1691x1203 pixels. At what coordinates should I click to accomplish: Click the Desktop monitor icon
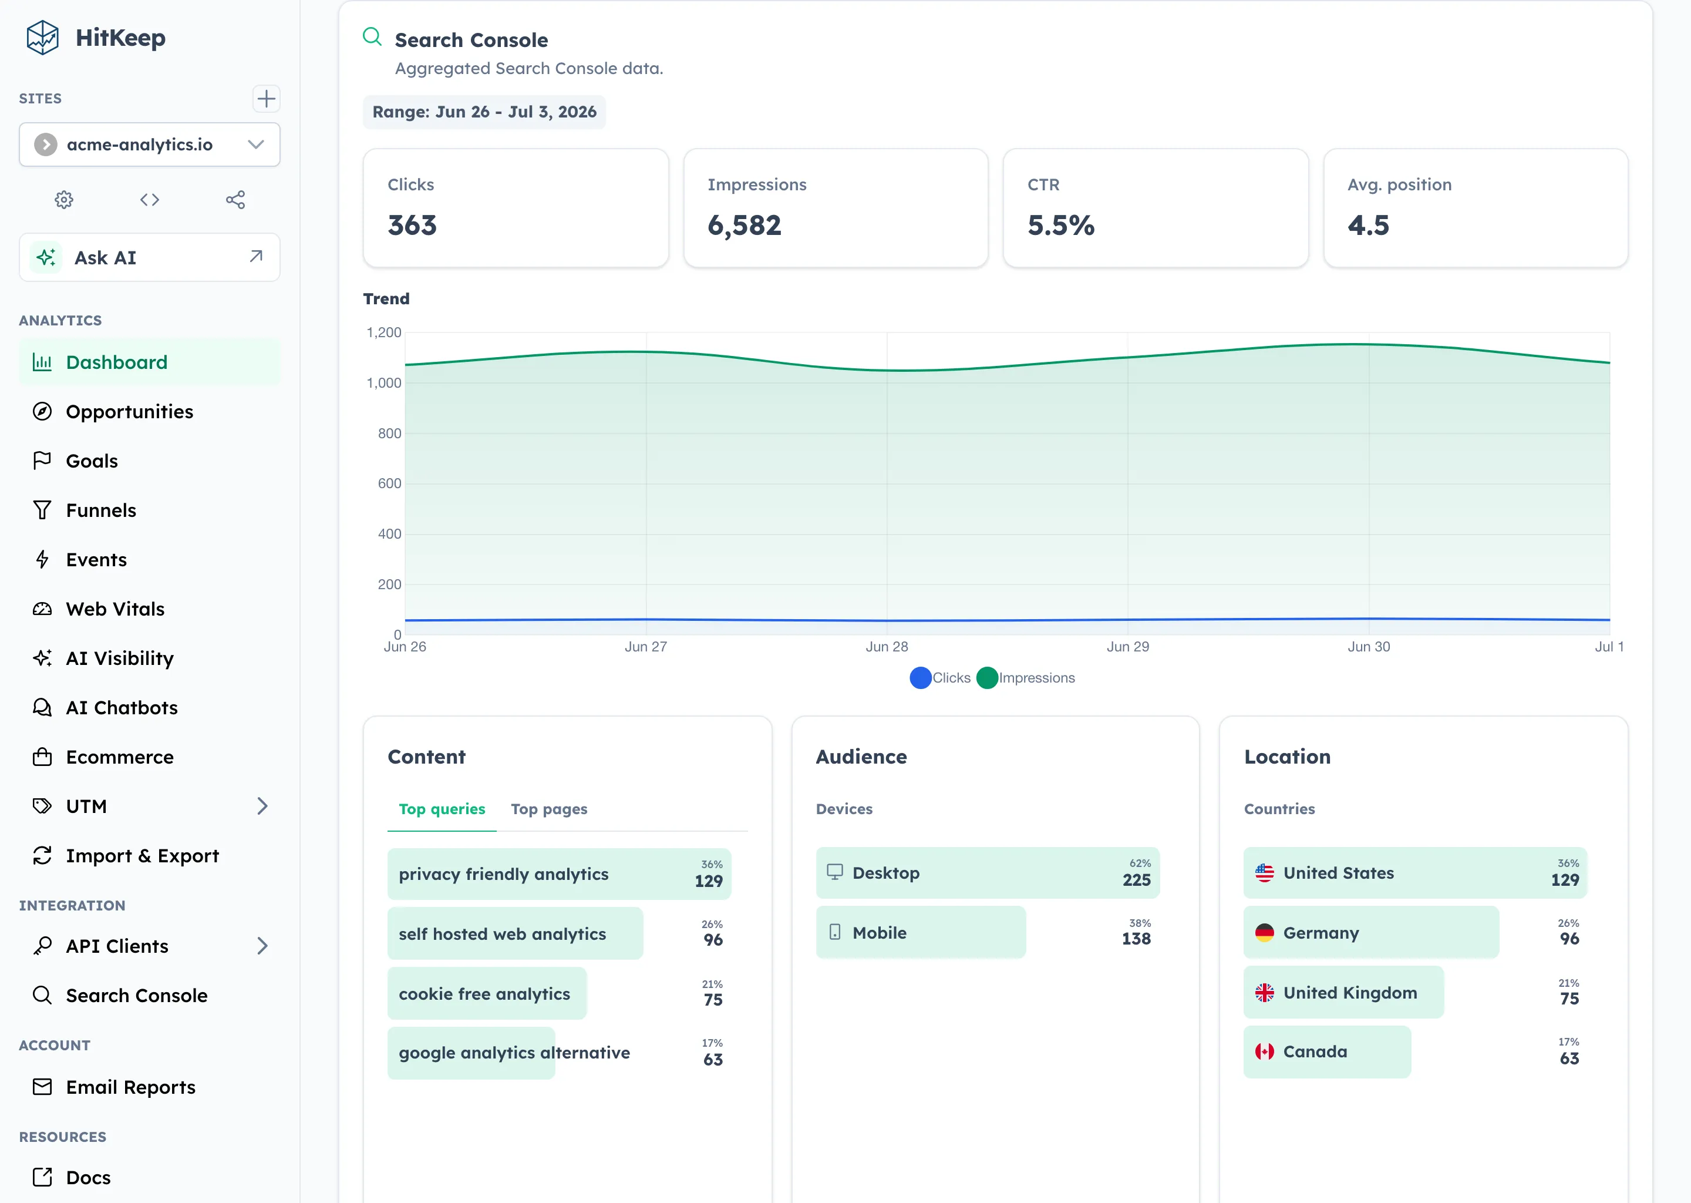(834, 872)
